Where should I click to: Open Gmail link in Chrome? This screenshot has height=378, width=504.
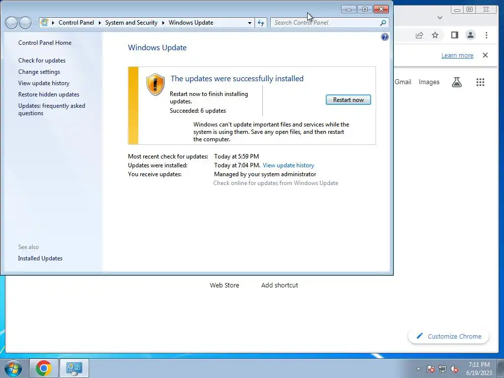[x=403, y=82]
